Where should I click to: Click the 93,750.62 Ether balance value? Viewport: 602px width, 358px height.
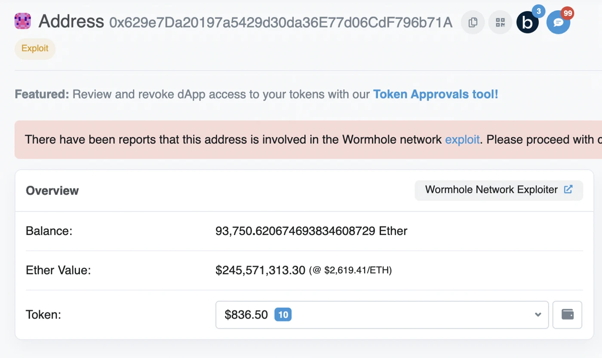click(x=311, y=231)
